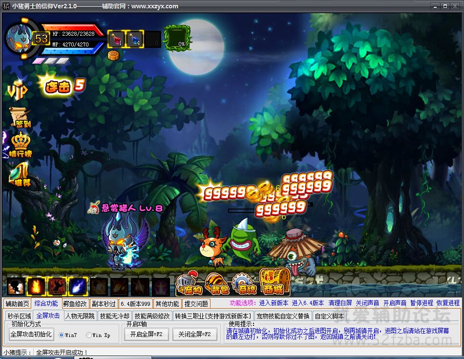The width and height of the screenshot is (464, 359).
Task: Open the 技能无冷却 sub-tab
Action: (x=114, y=316)
